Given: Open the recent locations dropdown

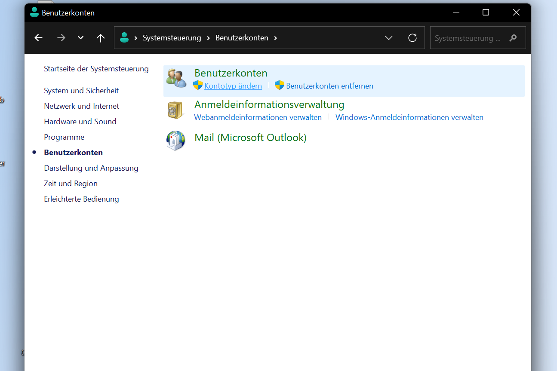Looking at the screenshot, I should point(80,38).
